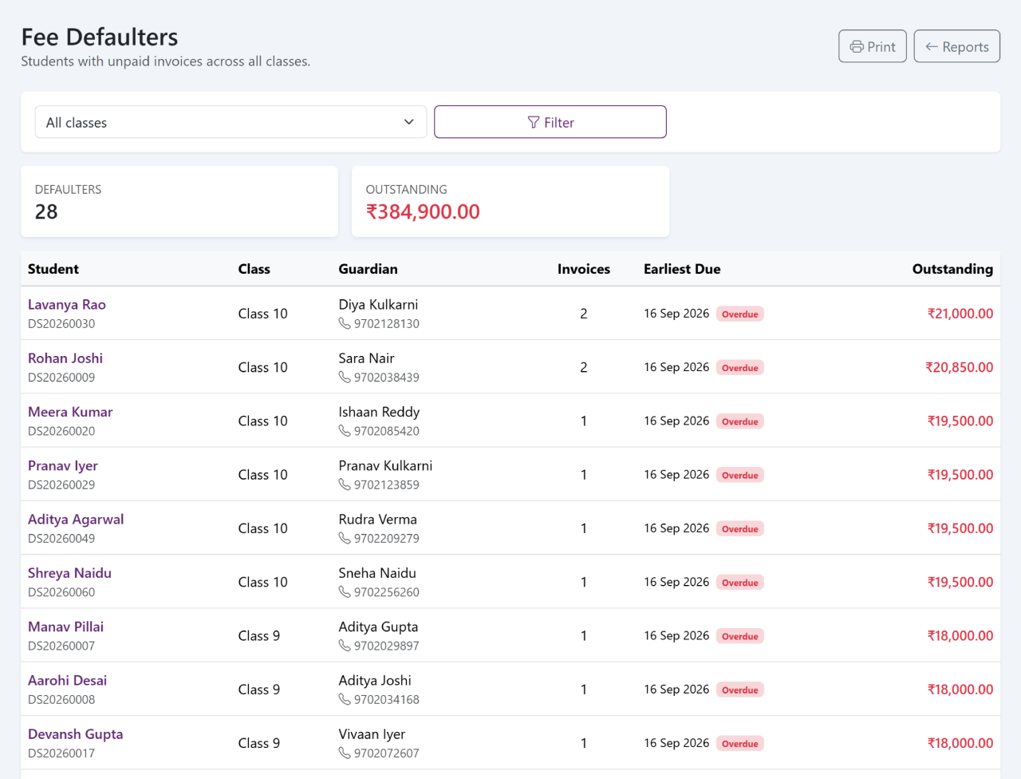Click phone icon beside 9702034168
Image resolution: width=1021 pixels, height=779 pixels.
click(345, 699)
